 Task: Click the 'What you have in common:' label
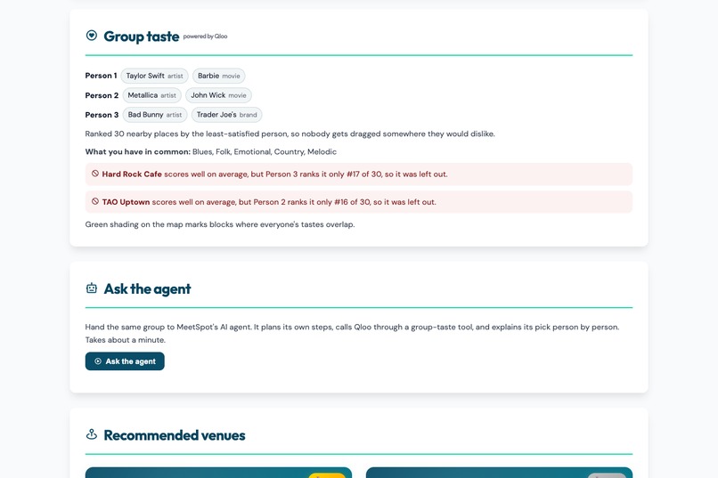(x=138, y=151)
